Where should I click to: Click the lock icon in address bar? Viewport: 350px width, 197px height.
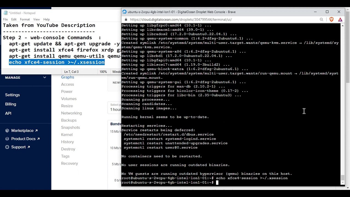126,19
